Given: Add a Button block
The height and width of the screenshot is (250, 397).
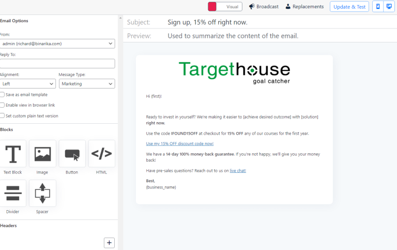Looking at the screenshot, I should tap(72, 154).
